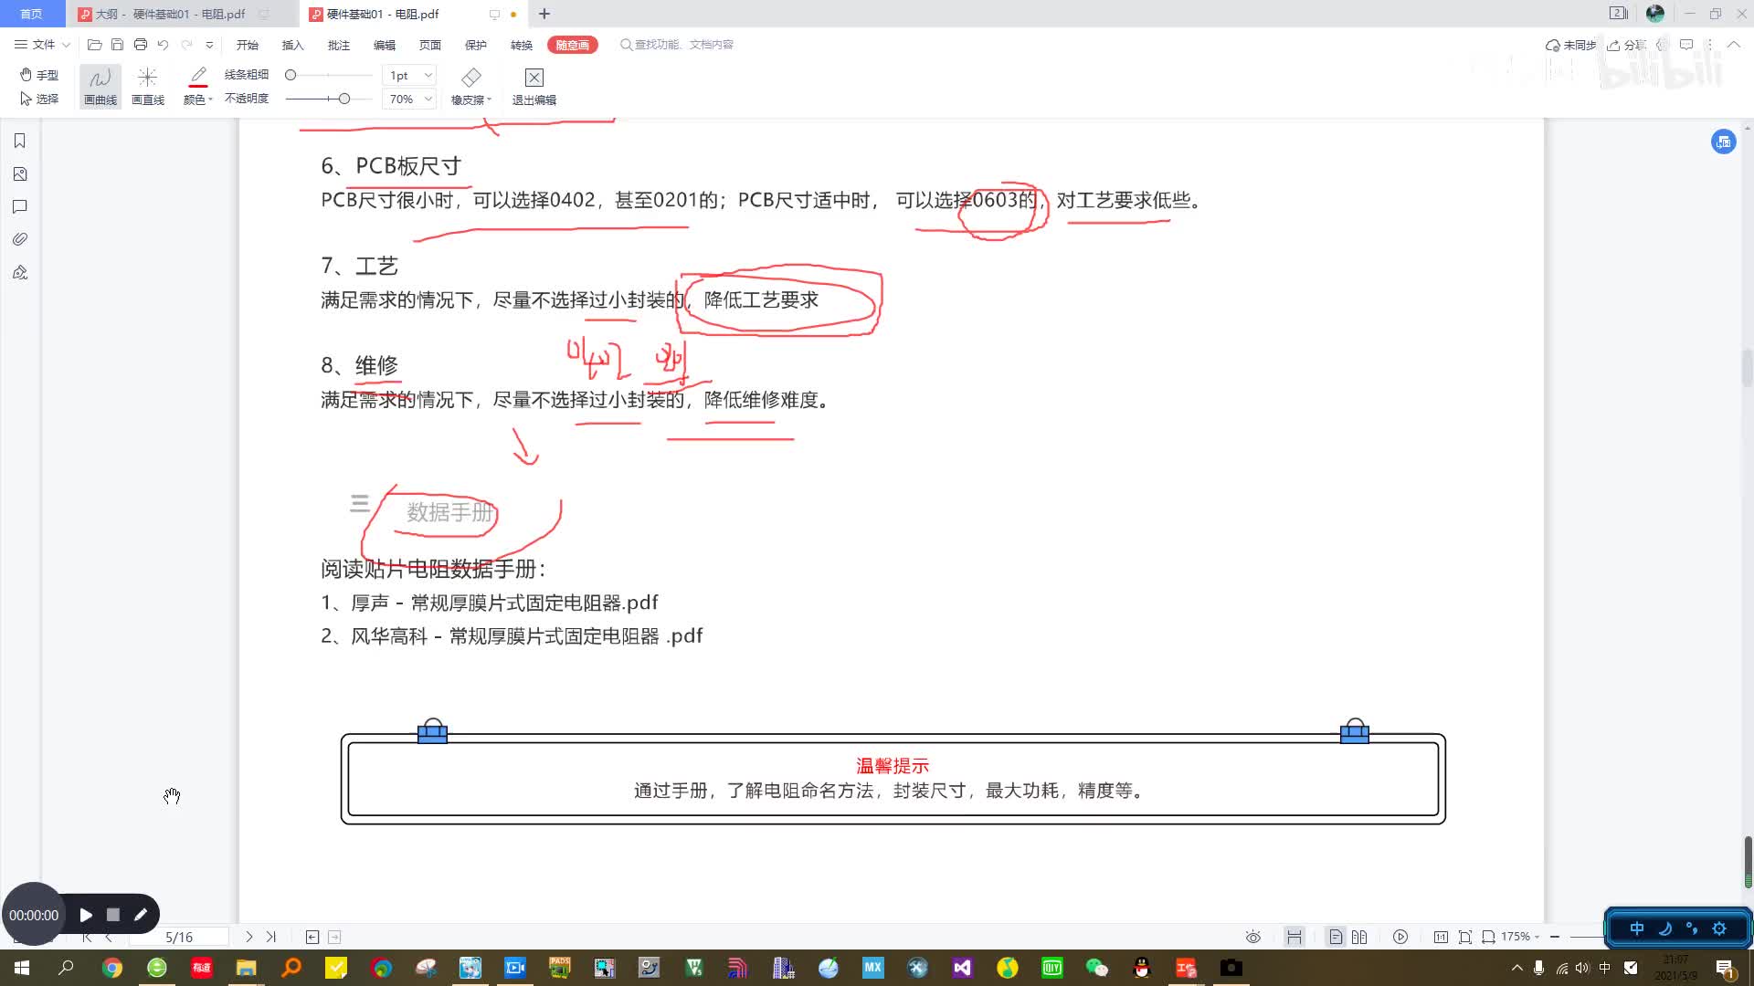Image resolution: width=1754 pixels, height=986 pixels.
Task: Switch to single page view
Action: (x=1336, y=937)
